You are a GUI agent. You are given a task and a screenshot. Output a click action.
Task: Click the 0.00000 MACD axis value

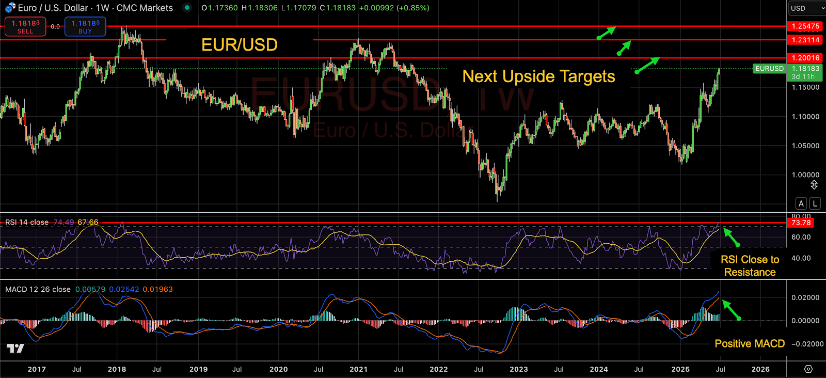pyautogui.click(x=805, y=321)
